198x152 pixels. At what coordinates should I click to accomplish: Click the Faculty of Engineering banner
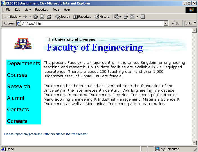pyautogui.click(x=115, y=45)
